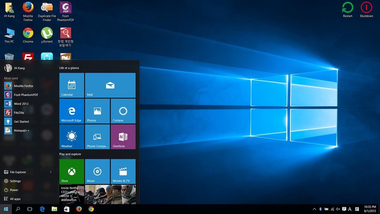Open the Xbox tile

point(72,171)
